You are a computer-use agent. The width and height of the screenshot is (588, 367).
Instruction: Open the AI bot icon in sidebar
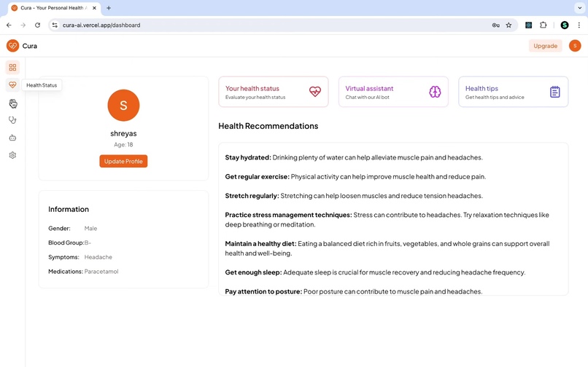pos(12,138)
